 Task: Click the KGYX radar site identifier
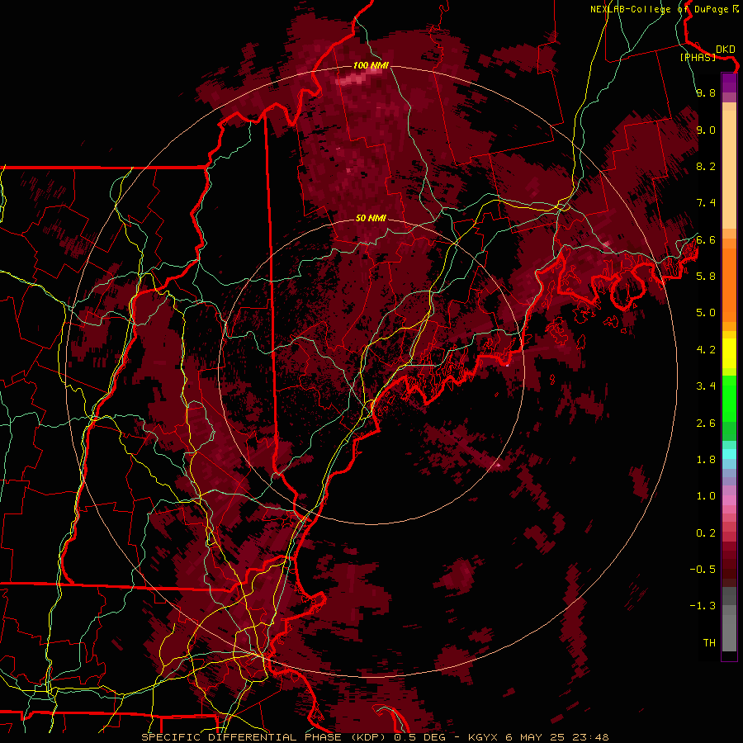pyautogui.click(x=482, y=737)
